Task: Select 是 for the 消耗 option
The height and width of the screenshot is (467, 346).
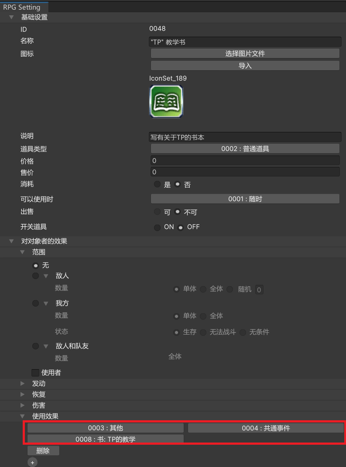Action: 157,184
